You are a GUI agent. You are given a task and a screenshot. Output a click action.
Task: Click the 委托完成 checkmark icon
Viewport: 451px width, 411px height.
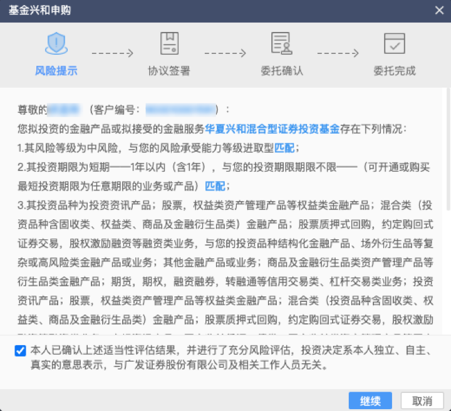tap(395, 44)
